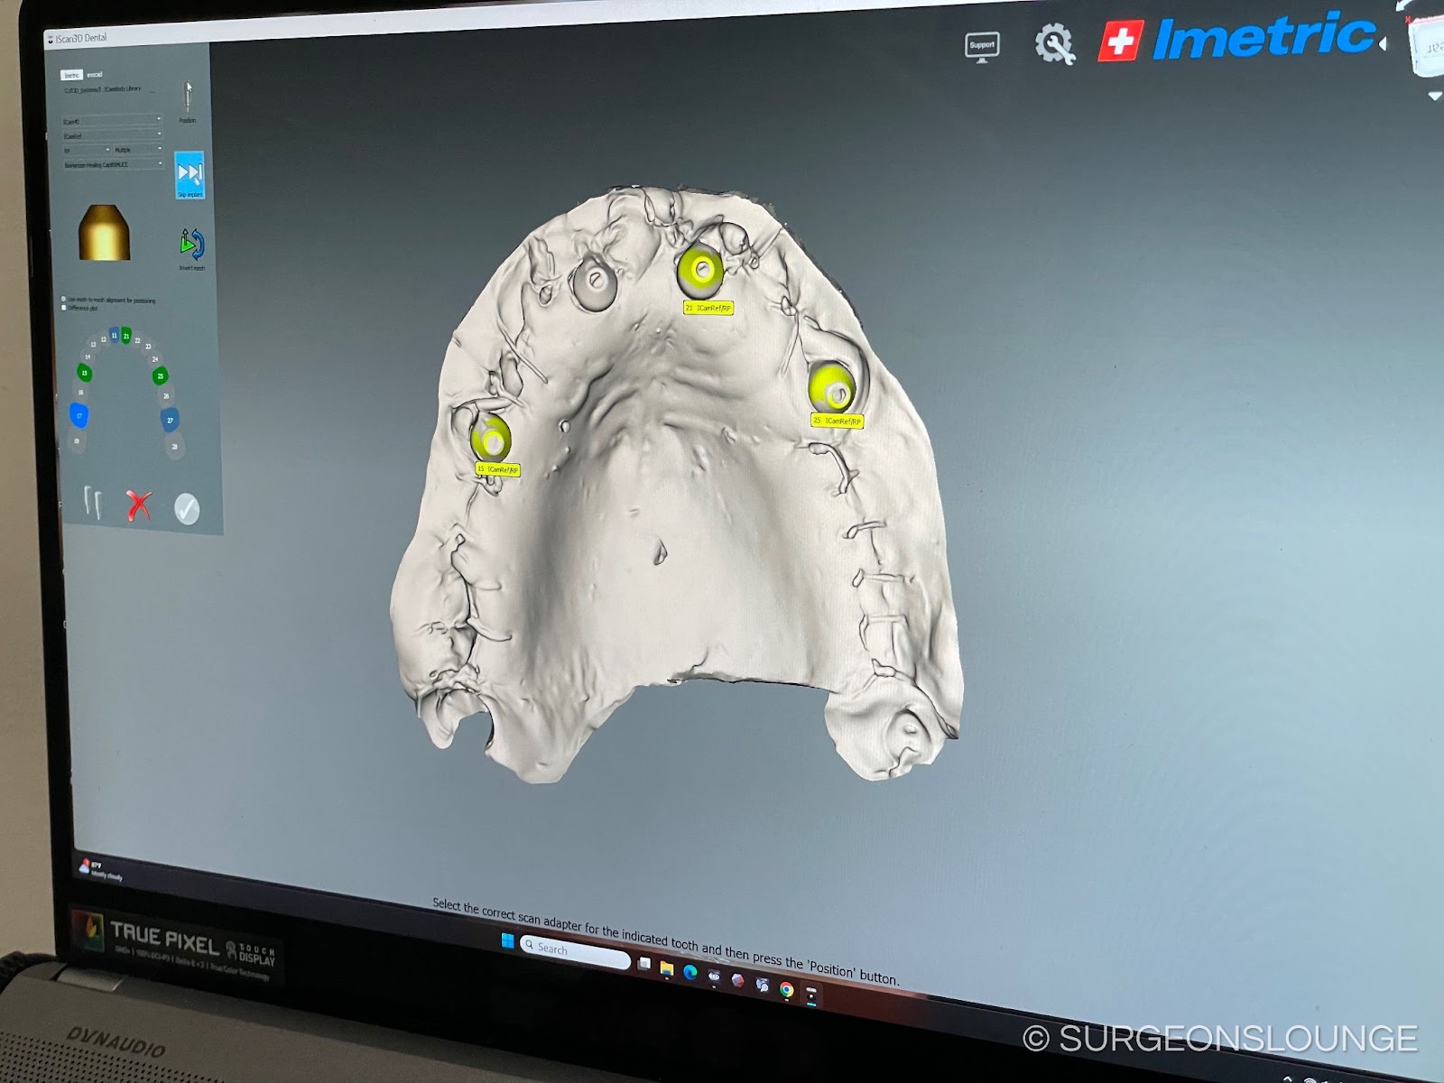The width and height of the screenshot is (1444, 1083).
Task: Click the 15 ICamRef/RP yellow label
Action: pyautogui.click(x=498, y=469)
